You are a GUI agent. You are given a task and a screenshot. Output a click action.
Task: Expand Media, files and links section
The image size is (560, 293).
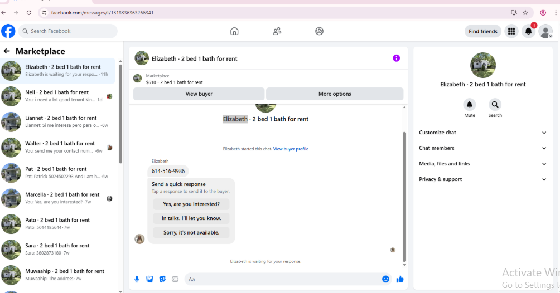pos(483,164)
